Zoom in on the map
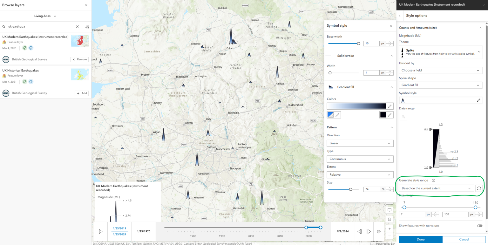Screen dimensions: 488x245 [390, 228]
